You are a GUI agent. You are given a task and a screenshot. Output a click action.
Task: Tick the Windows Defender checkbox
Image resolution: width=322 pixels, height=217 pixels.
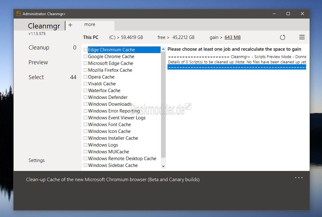[85, 97]
